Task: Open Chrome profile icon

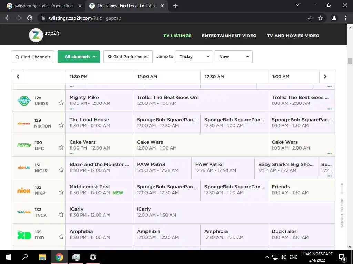Action: [x=334, y=18]
